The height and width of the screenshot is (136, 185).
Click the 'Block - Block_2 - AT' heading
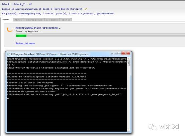[17, 4]
